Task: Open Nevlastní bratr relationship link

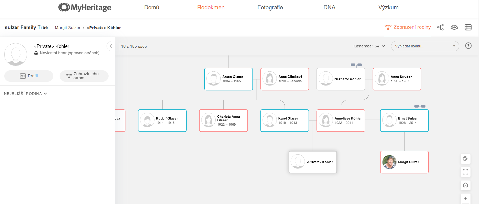Action: pos(69,53)
